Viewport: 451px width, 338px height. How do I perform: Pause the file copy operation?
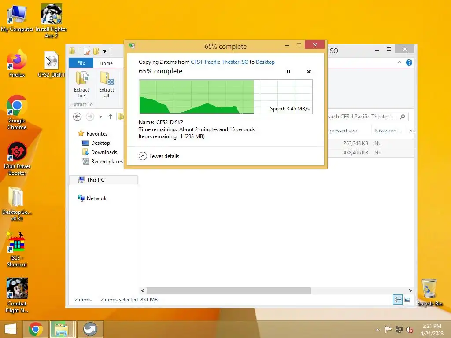288,72
